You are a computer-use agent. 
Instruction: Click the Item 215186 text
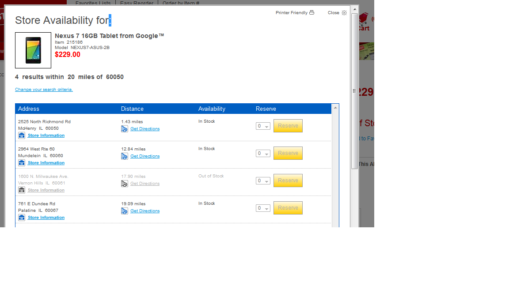tap(68, 42)
